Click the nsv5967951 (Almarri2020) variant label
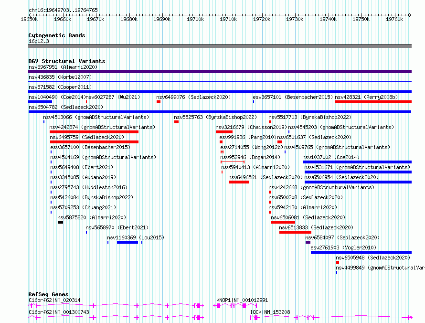 (63, 67)
